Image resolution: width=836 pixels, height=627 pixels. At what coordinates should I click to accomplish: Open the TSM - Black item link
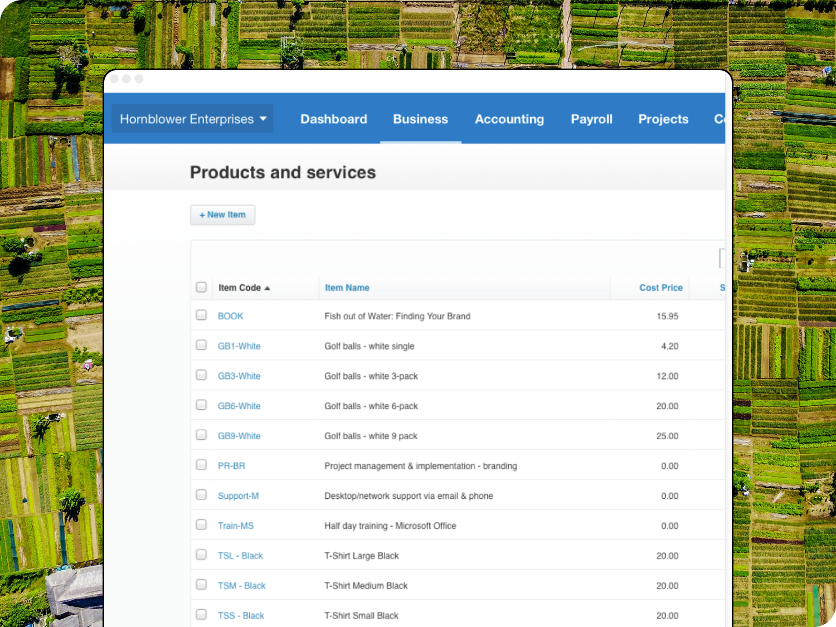[242, 586]
